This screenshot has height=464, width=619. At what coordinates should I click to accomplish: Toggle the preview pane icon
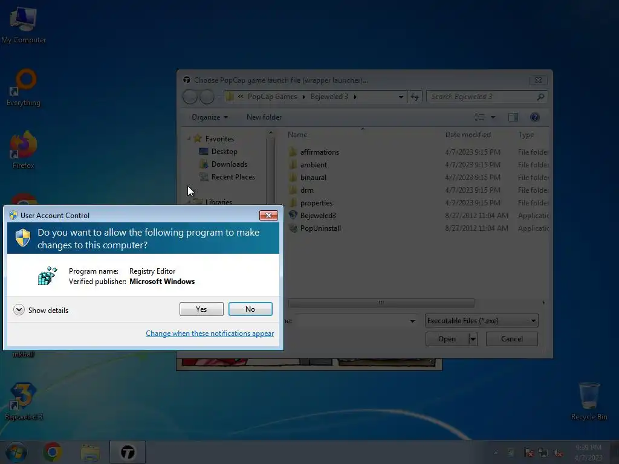pyautogui.click(x=513, y=117)
